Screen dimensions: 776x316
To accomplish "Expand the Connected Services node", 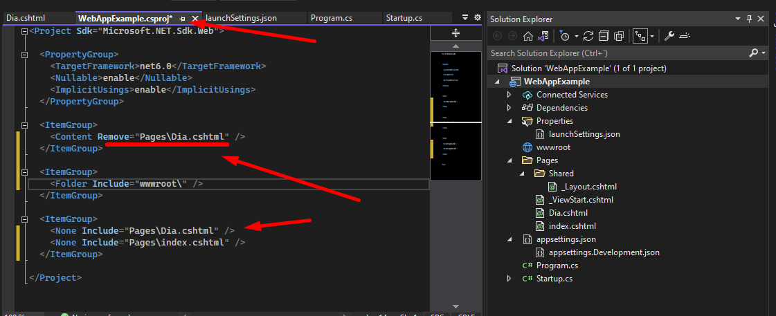I will [509, 95].
